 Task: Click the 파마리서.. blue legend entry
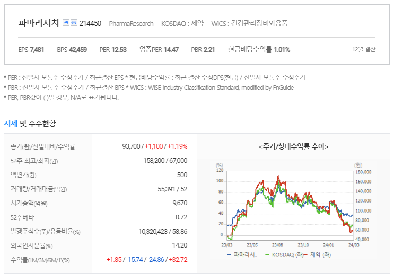tap(242, 255)
